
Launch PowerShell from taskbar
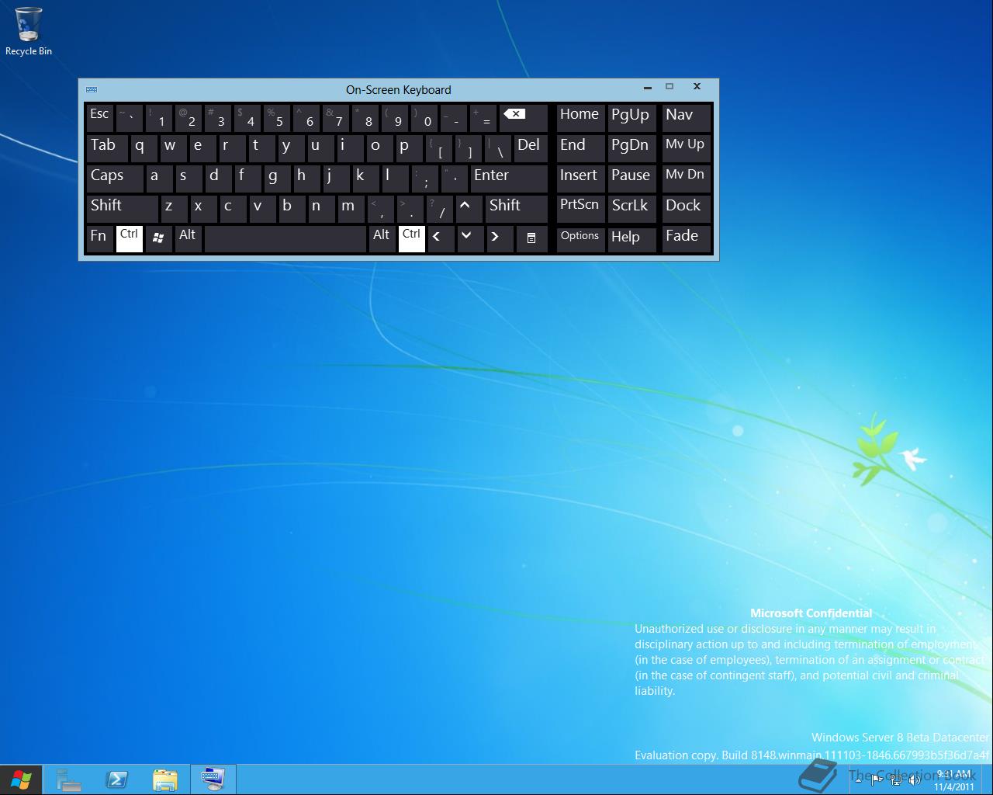117,779
